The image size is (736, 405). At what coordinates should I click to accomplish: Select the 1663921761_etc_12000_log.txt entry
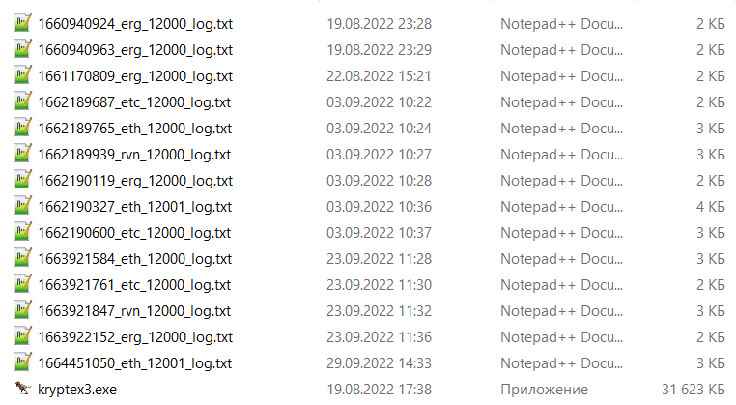(x=134, y=285)
